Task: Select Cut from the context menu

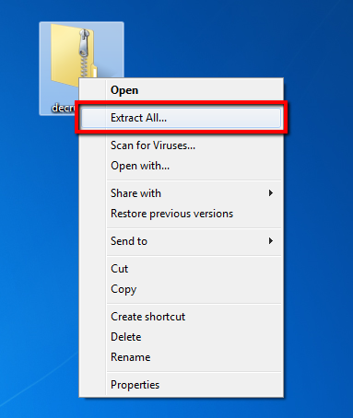Action: (181, 269)
